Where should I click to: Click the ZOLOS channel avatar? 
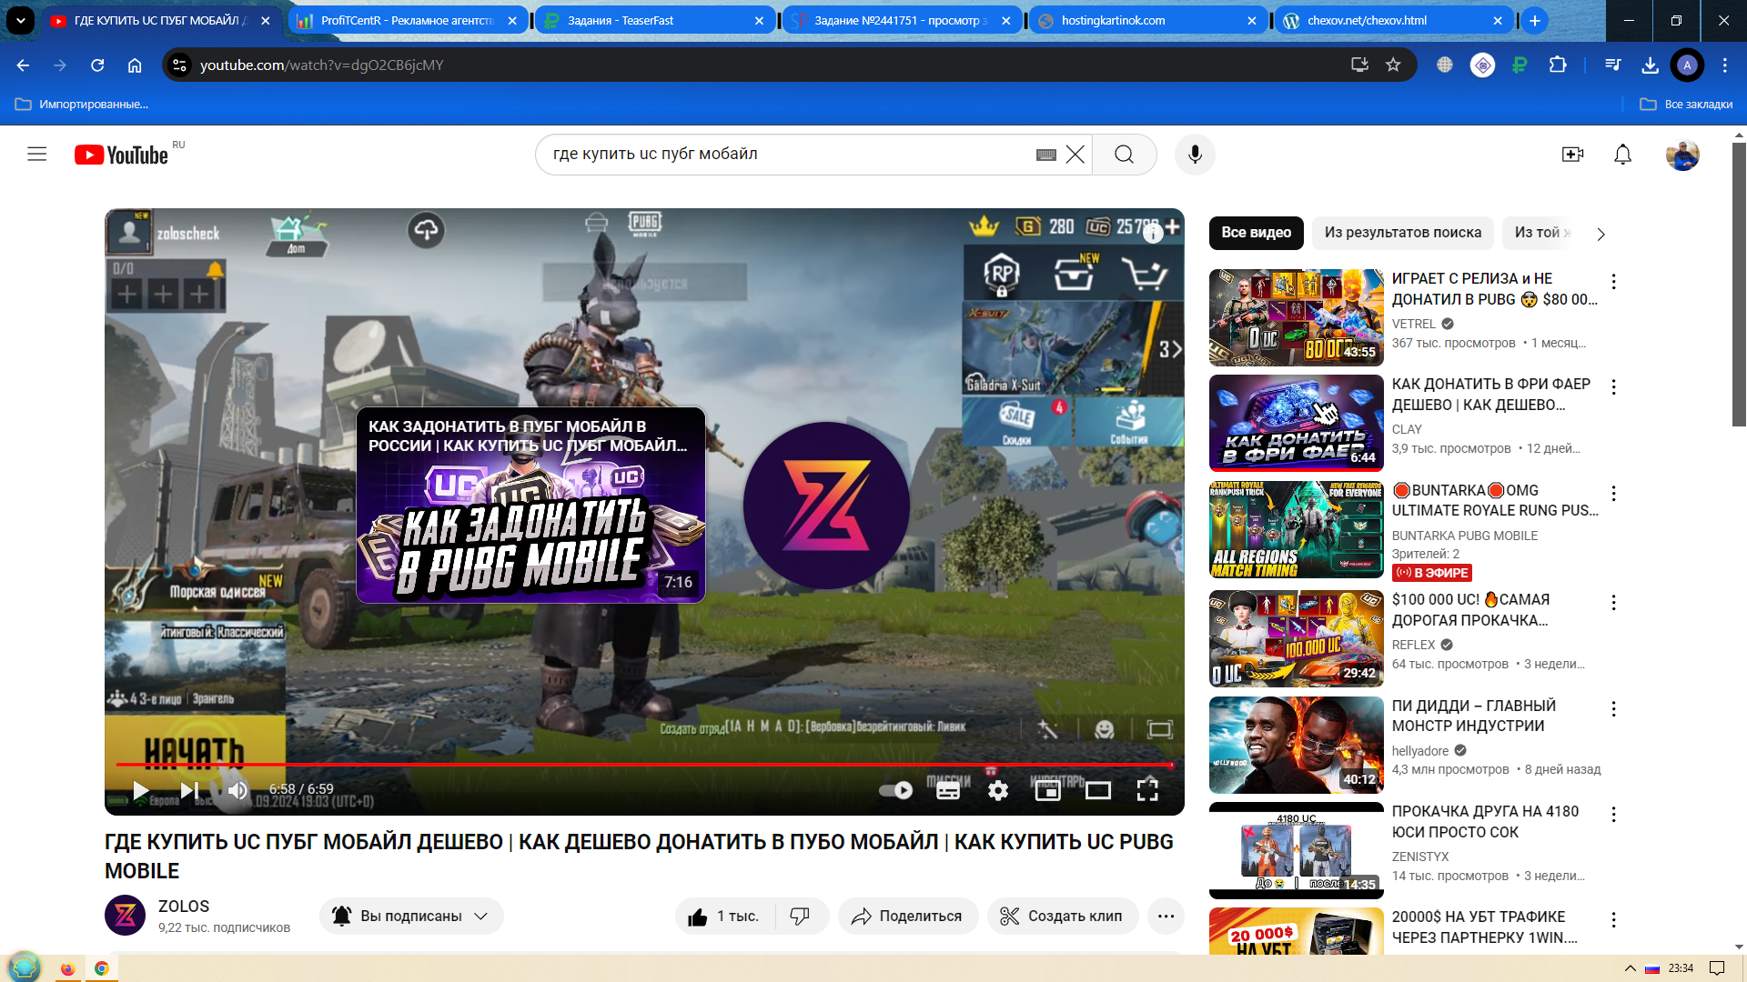125,916
